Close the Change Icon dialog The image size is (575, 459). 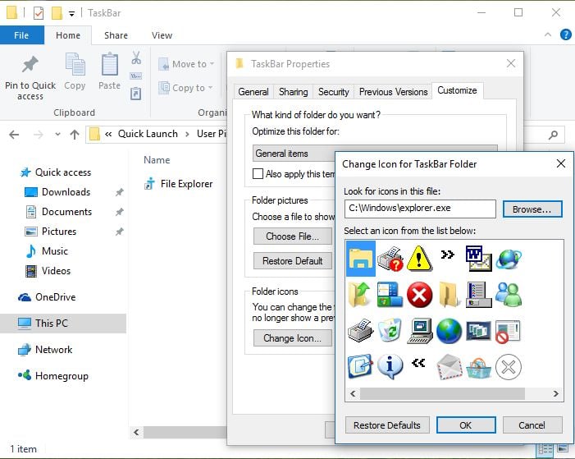pyautogui.click(x=561, y=163)
